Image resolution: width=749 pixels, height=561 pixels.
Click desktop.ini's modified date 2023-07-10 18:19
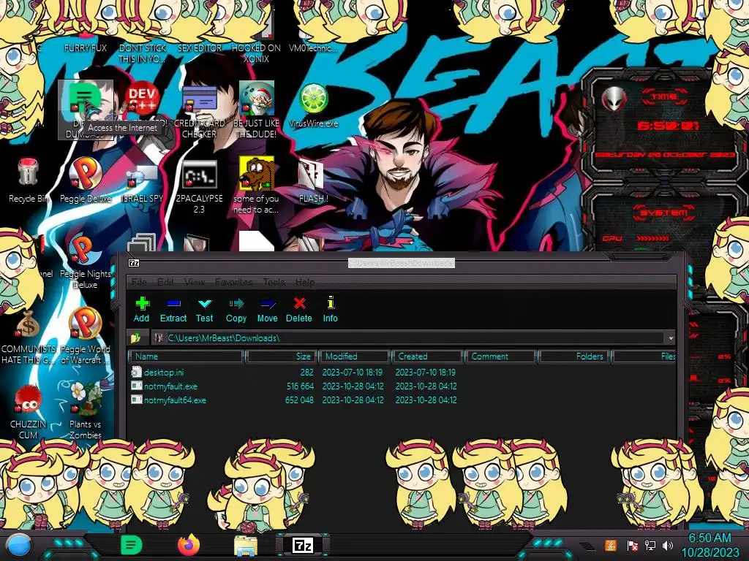pyautogui.click(x=353, y=372)
